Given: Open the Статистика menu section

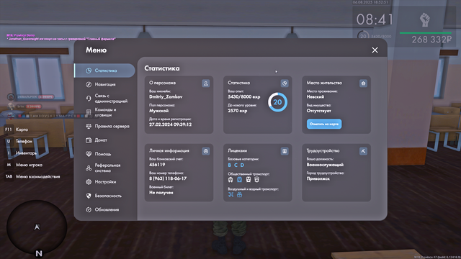Looking at the screenshot, I should coord(104,71).
